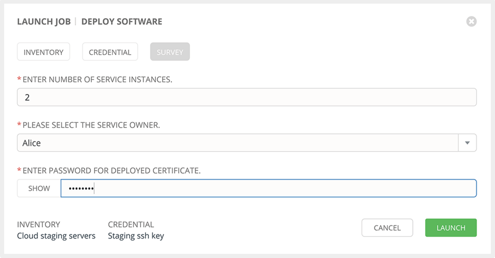This screenshot has width=495, height=258.
Task: Click the 'Enter number of service instances' label
Action: (97, 79)
